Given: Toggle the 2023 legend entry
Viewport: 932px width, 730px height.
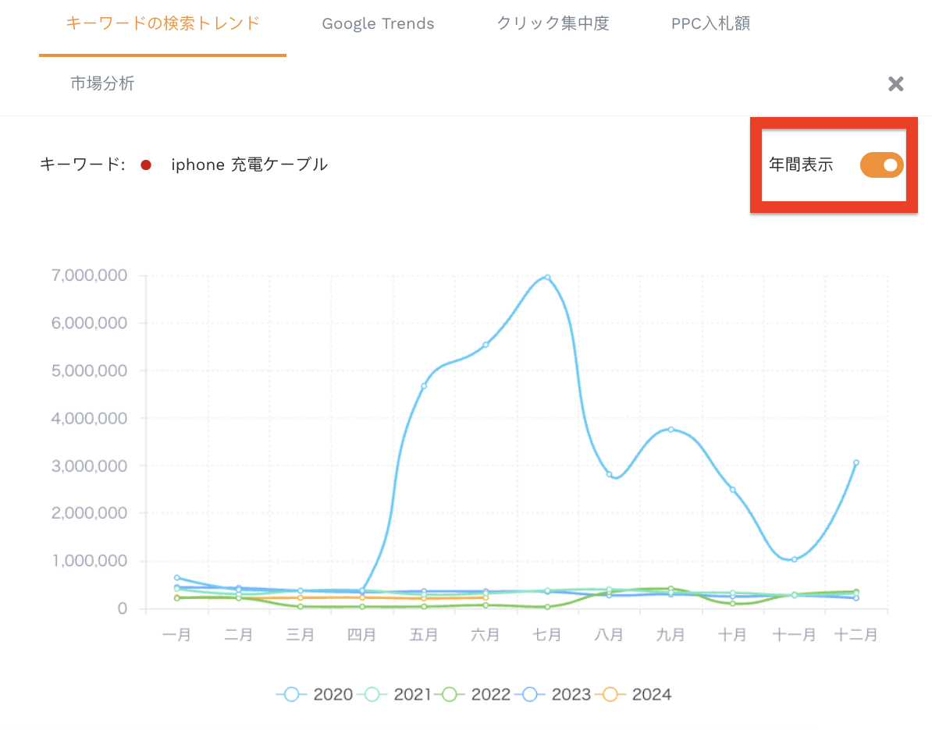Looking at the screenshot, I should coord(553,694).
